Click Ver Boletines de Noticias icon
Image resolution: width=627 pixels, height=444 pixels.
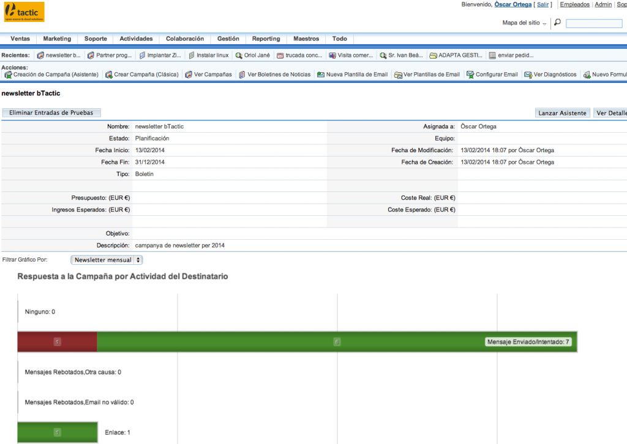[x=242, y=75]
